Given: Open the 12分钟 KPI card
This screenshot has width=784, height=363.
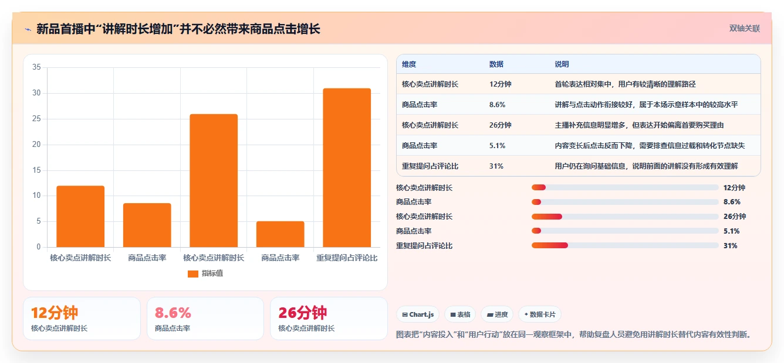Looking at the screenshot, I should coord(82,319).
